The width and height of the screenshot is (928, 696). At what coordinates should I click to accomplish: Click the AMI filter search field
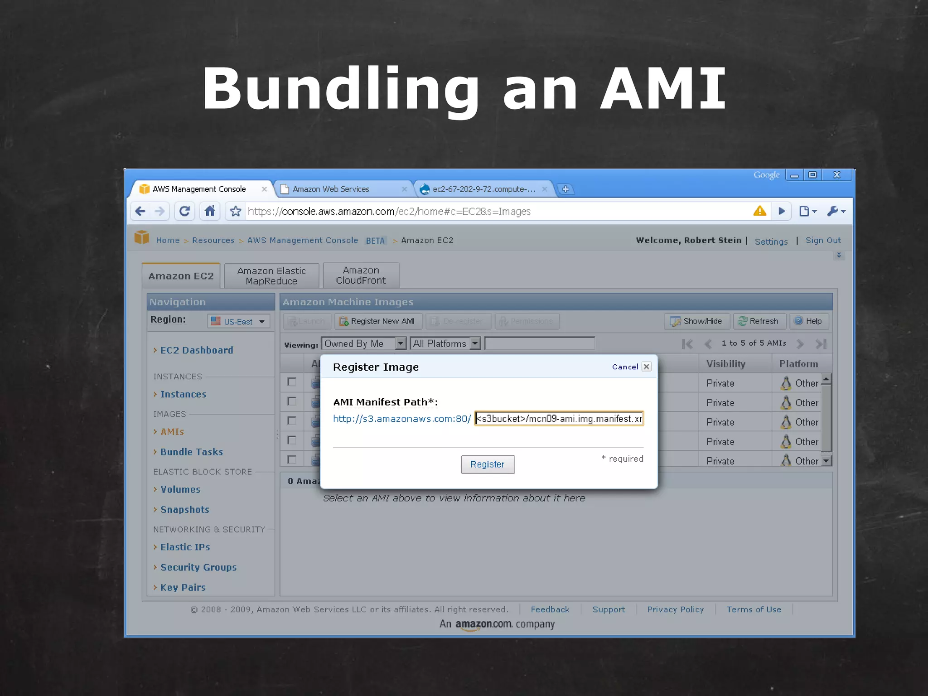point(540,343)
